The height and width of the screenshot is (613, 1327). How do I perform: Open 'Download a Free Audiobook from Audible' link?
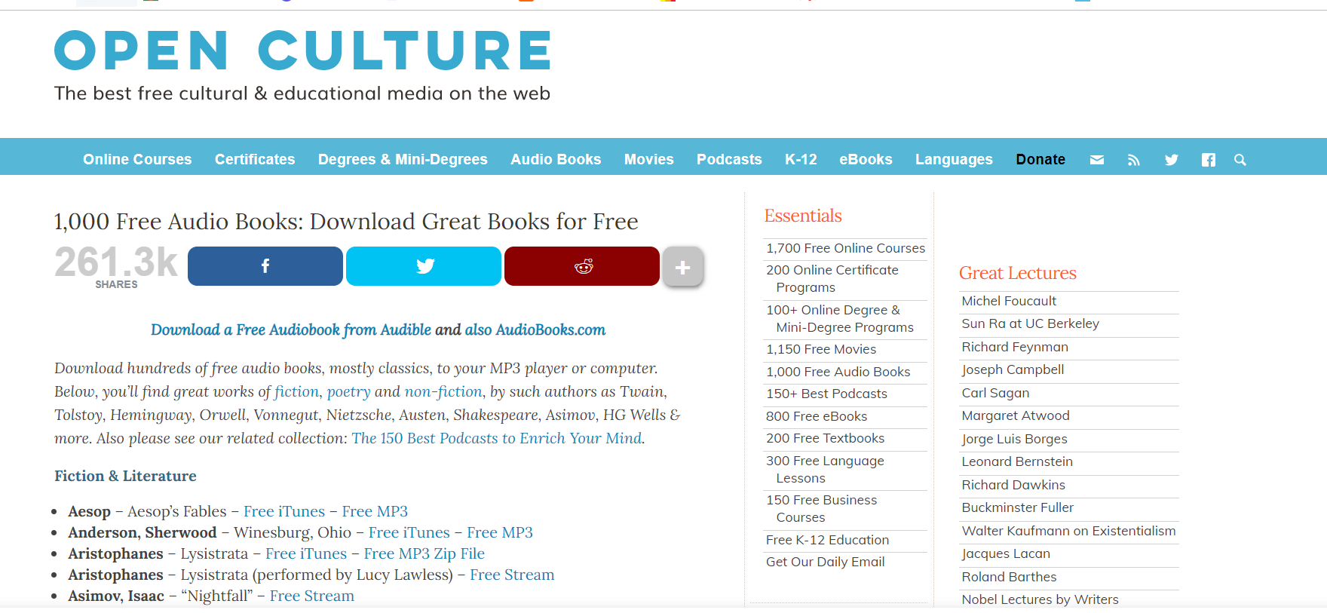290,329
